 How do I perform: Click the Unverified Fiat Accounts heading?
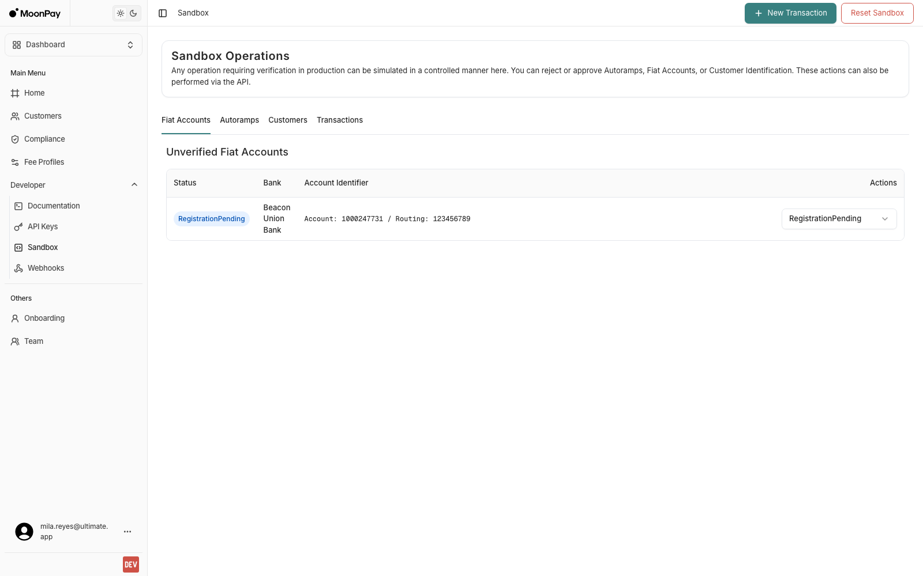227,152
